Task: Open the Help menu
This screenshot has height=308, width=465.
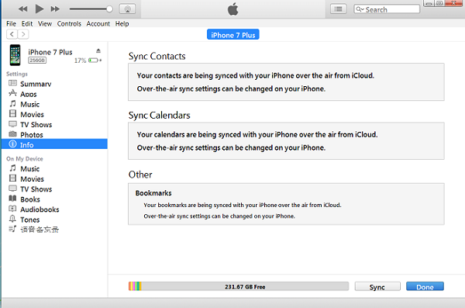Action: 122,24
